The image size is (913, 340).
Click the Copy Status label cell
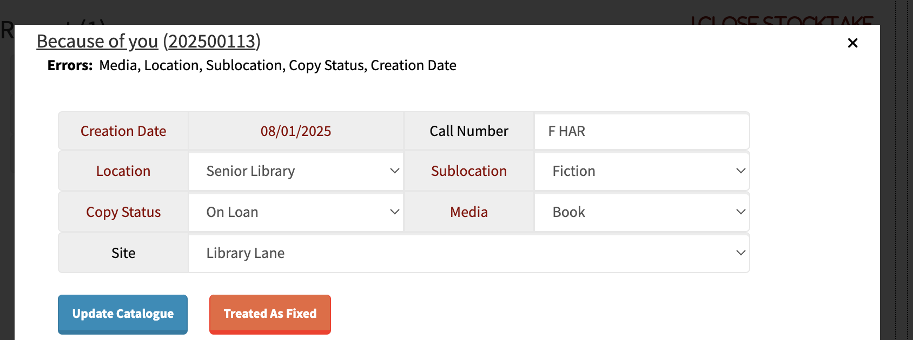123,212
